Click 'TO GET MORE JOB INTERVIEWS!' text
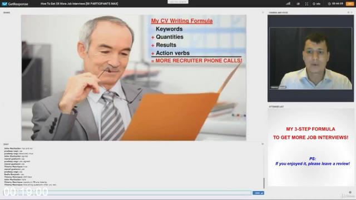This screenshot has width=356, height=200. pyautogui.click(x=310, y=137)
